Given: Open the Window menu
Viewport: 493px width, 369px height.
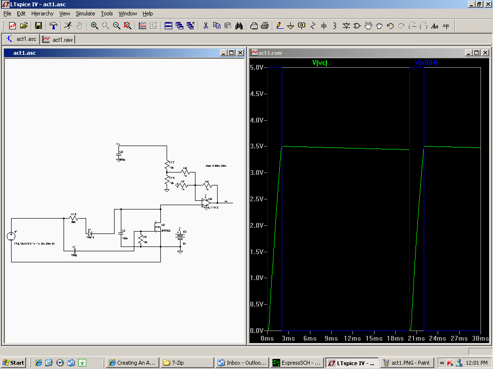Looking at the screenshot, I should (128, 13).
